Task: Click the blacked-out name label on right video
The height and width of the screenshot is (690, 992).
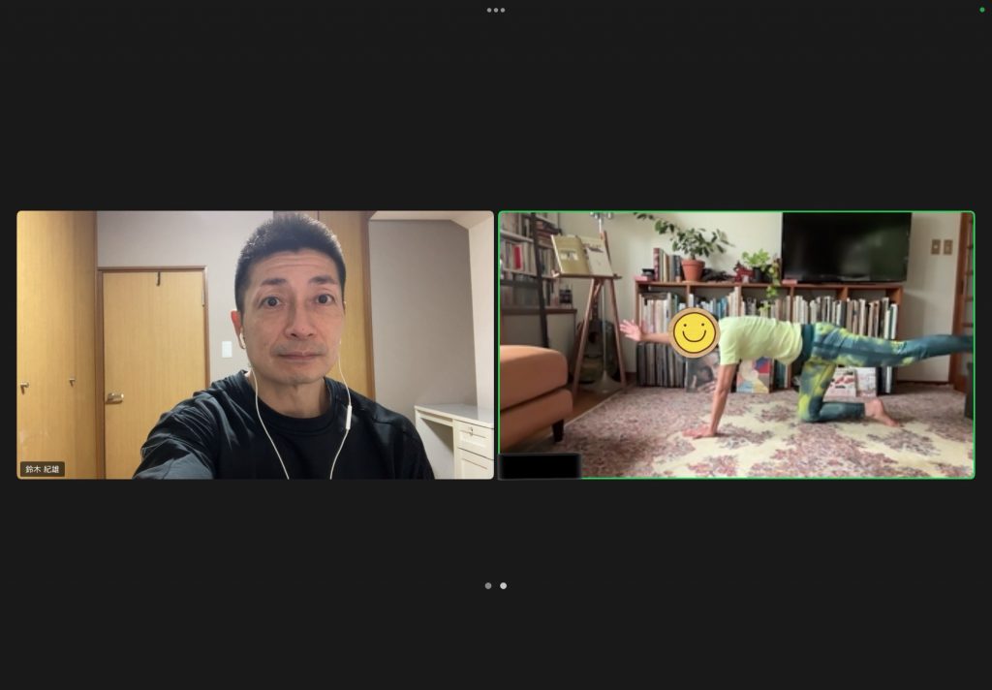Action: (540, 466)
